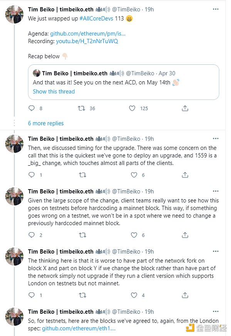Like the tweet about block X and Y
This screenshot has height=336, width=231.
(x=134, y=295)
